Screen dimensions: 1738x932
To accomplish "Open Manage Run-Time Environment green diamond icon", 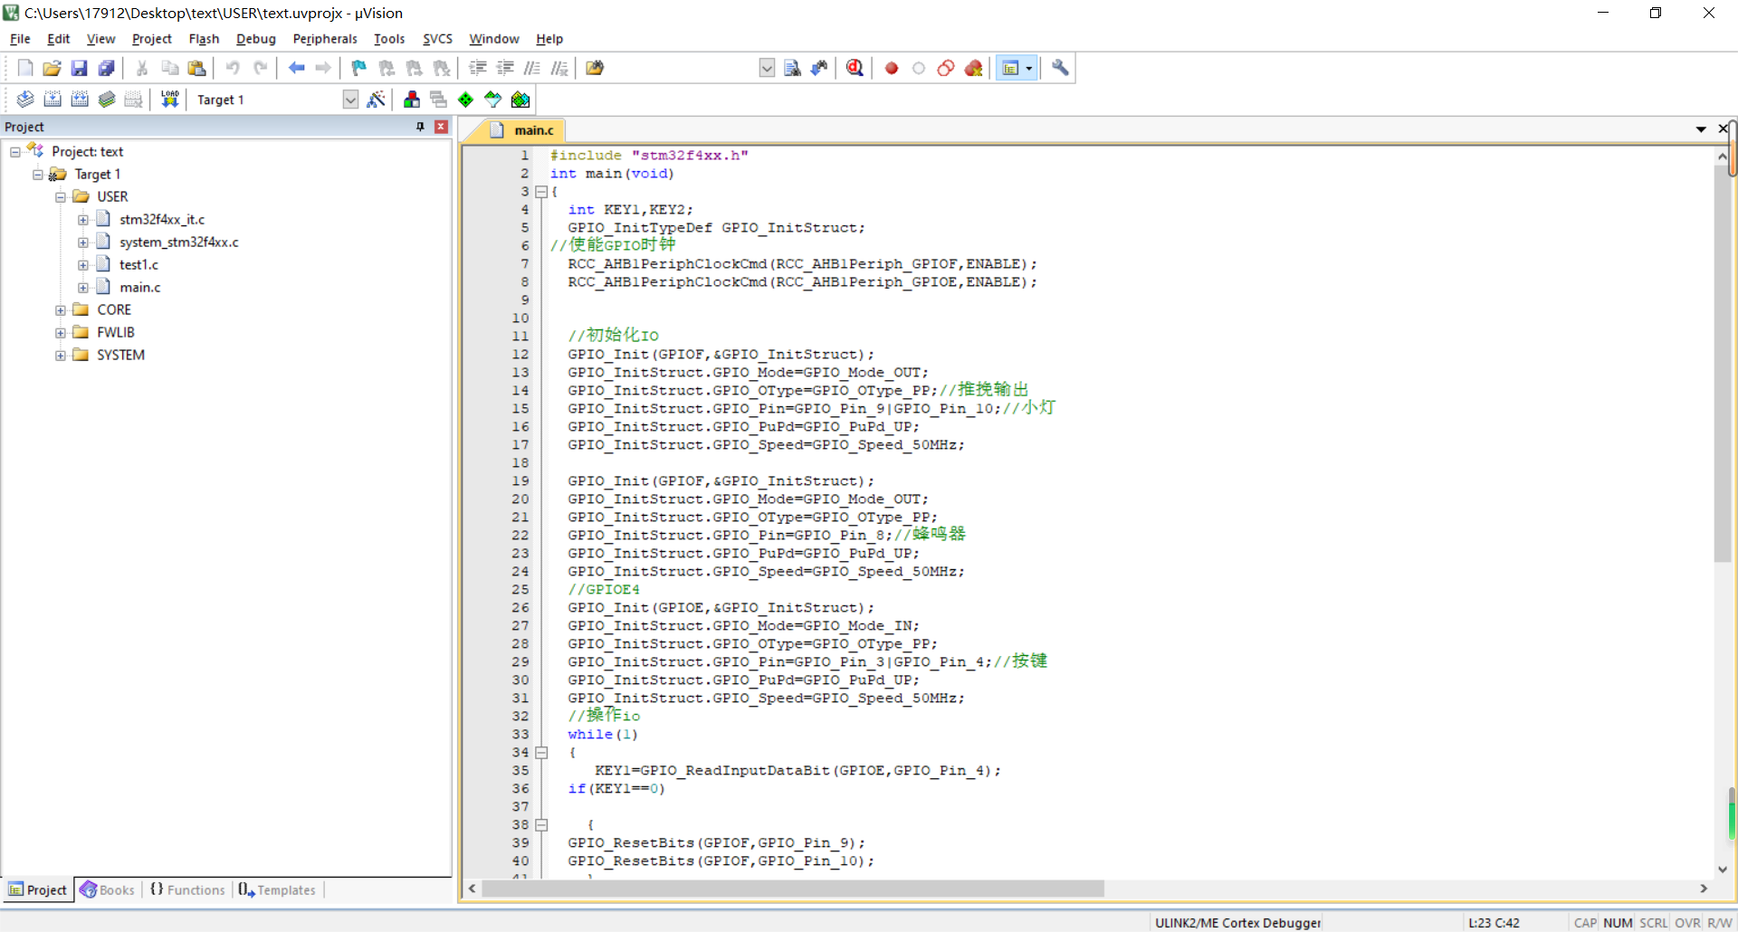I will tap(465, 100).
